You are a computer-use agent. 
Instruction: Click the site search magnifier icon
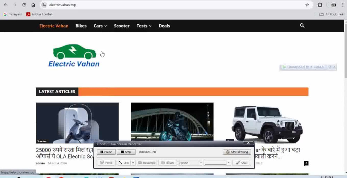point(302,26)
